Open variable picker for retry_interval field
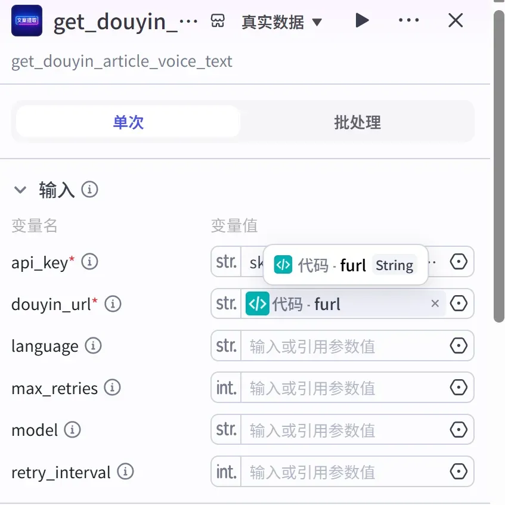505x505 pixels. click(458, 472)
